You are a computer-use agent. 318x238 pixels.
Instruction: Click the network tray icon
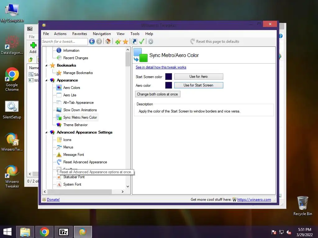point(281,232)
